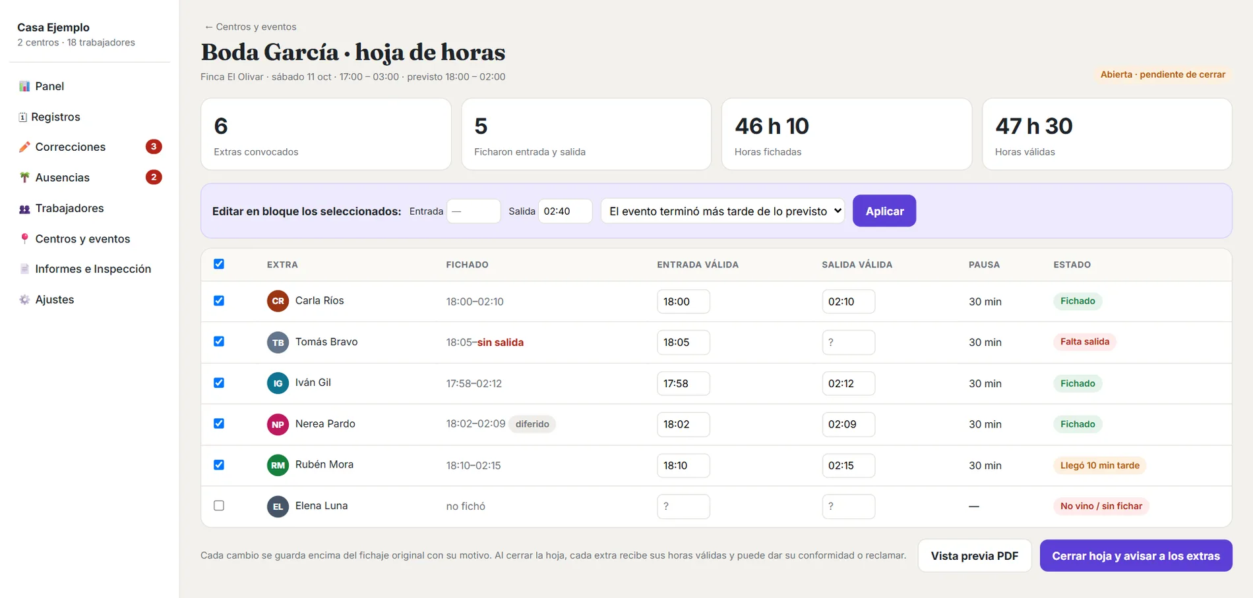
Task: Click the bulk Salida field showing 02:40
Action: point(565,211)
